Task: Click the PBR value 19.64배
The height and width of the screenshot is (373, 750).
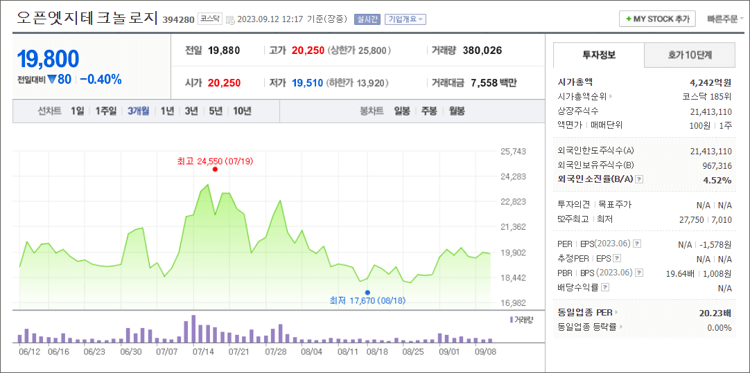Action: pos(679,273)
